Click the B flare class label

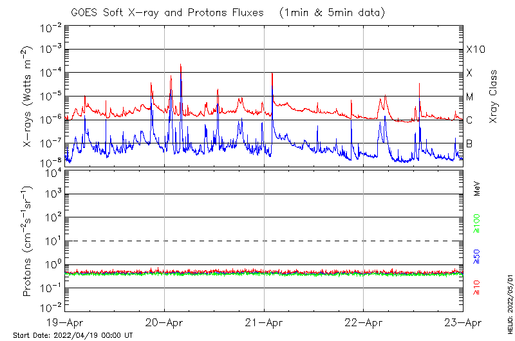[469, 143]
